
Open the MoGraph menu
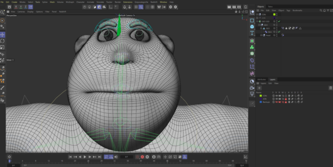[x=70, y=2]
